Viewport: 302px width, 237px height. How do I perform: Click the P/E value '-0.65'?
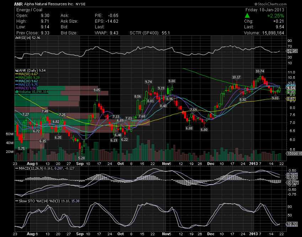click(x=113, y=16)
